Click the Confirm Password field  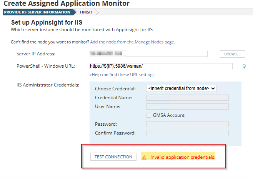pyautogui.click(x=187, y=133)
